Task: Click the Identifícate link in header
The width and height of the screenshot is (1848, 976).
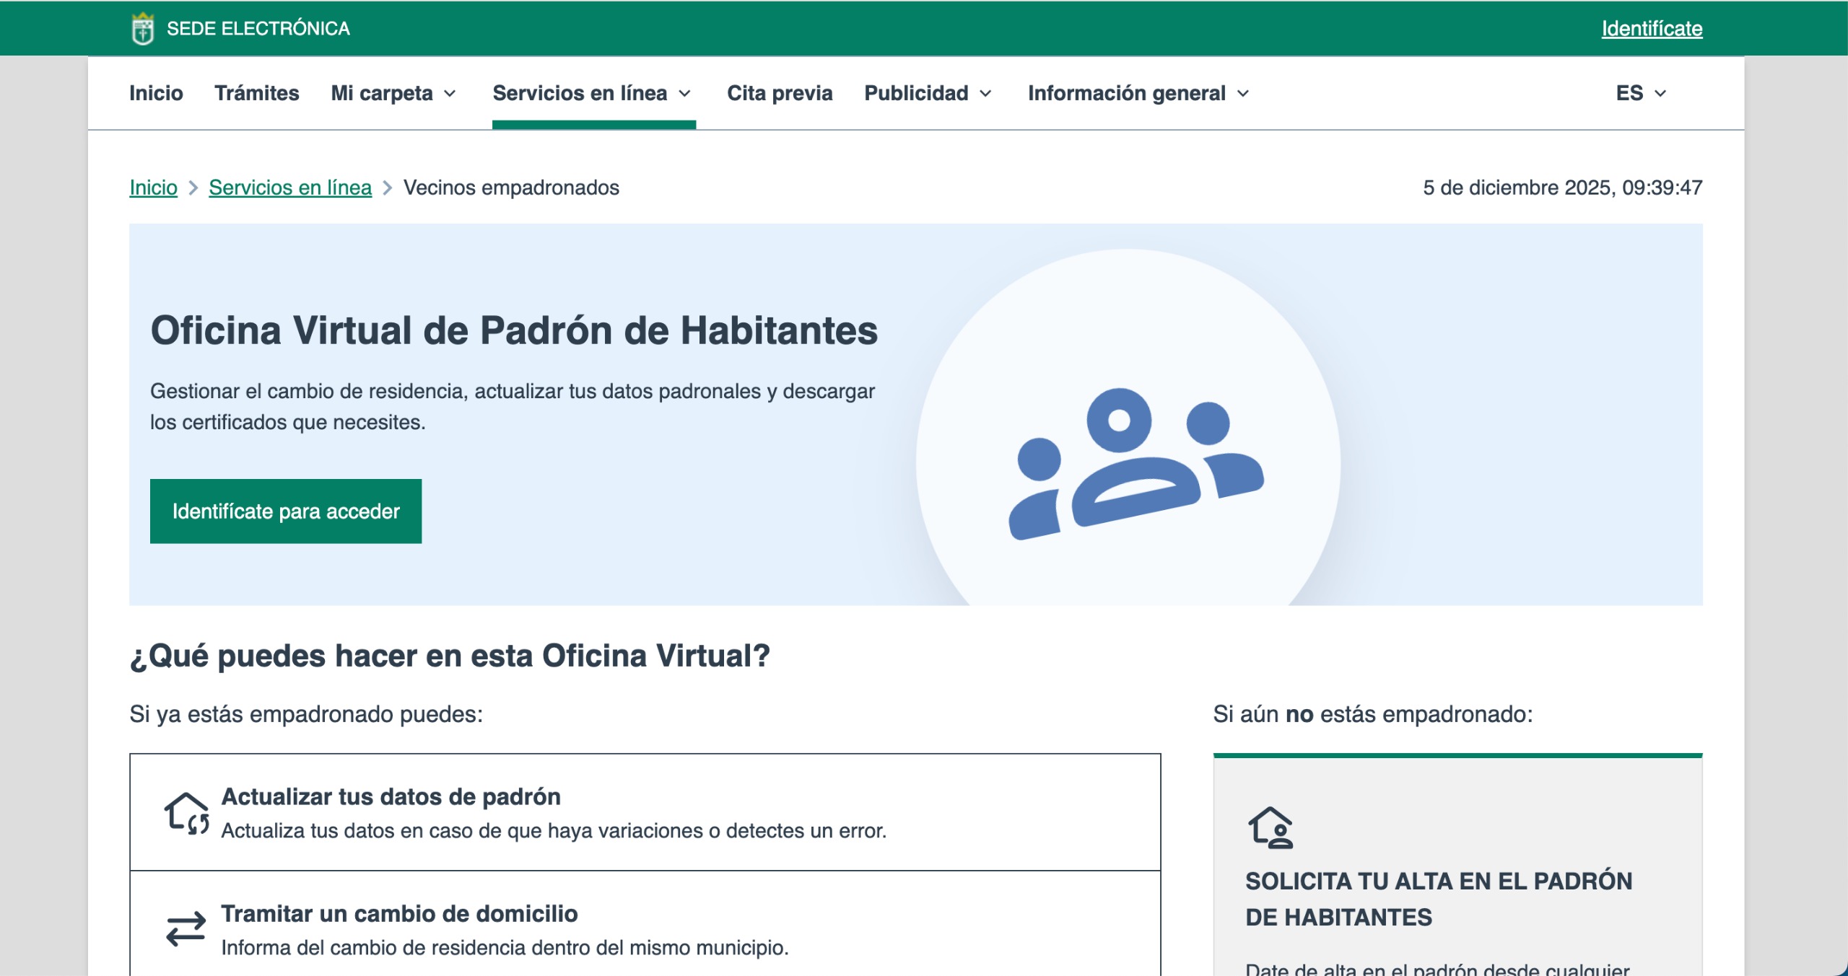Action: tap(1652, 29)
